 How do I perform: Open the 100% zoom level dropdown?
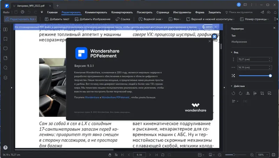263,155
